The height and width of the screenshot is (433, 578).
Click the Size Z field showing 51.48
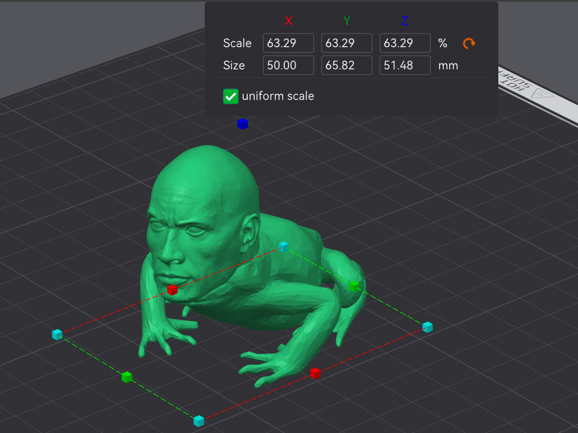tap(405, 65)
